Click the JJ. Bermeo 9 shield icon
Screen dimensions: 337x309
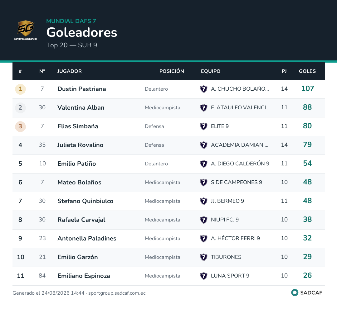coord(203,201)
